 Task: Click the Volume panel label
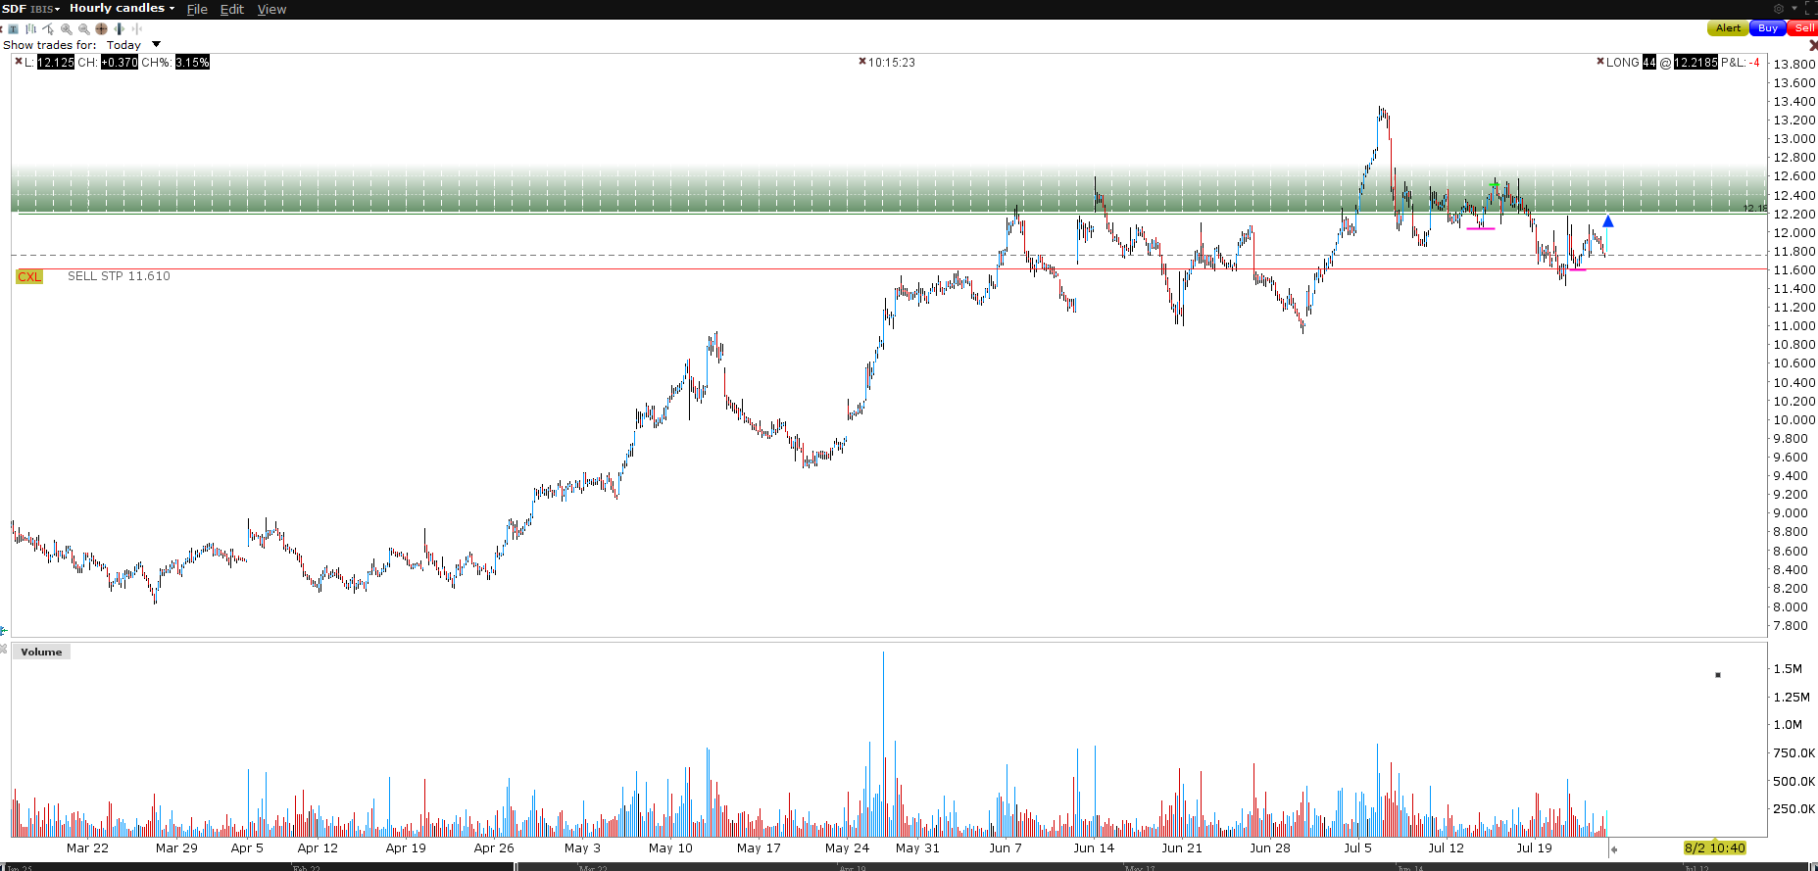pos(41,652)
